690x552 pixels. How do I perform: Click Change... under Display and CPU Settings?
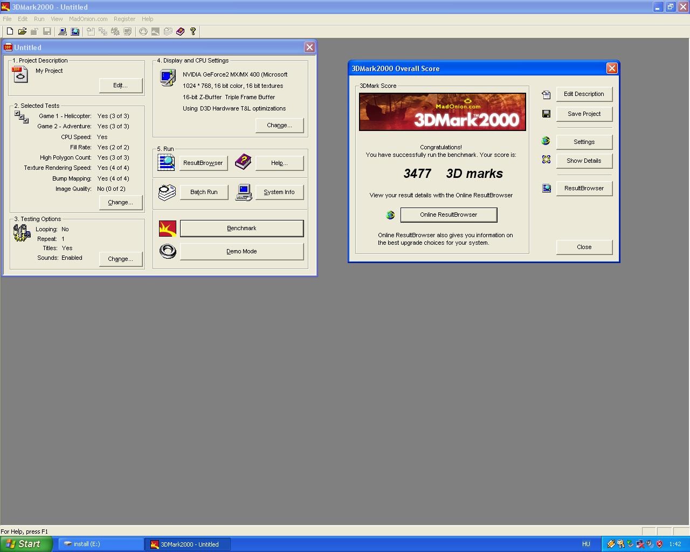(x=279, y=125)
